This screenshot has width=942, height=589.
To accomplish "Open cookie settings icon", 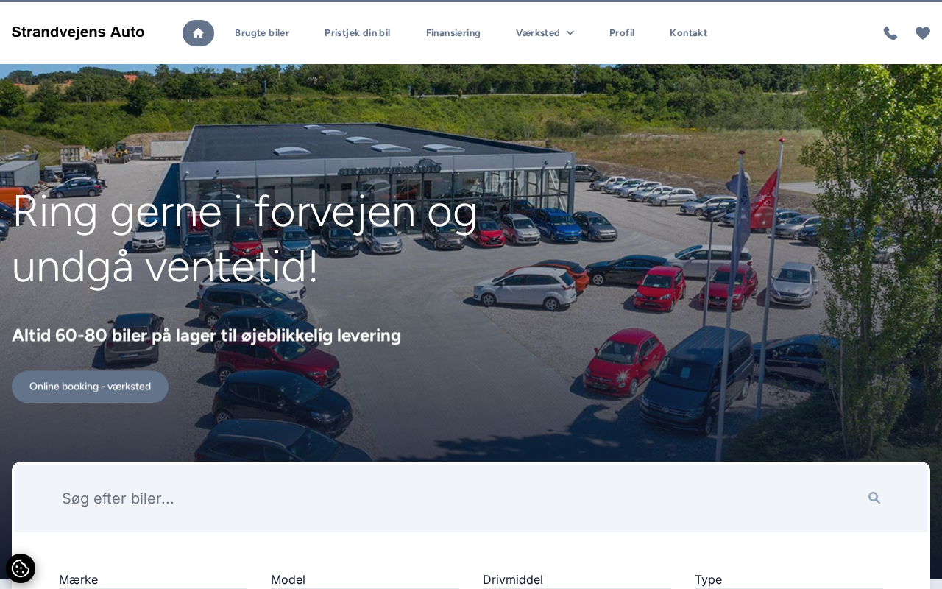I will (x=21, y=568).
